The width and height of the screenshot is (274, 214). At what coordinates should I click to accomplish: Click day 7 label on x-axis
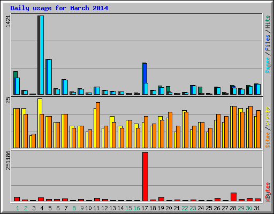66,208
